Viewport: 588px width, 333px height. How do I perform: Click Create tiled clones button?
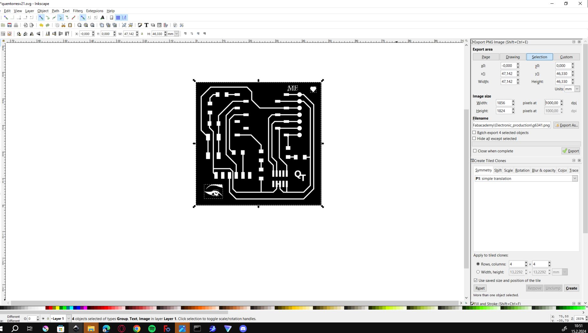pos(571,288)
